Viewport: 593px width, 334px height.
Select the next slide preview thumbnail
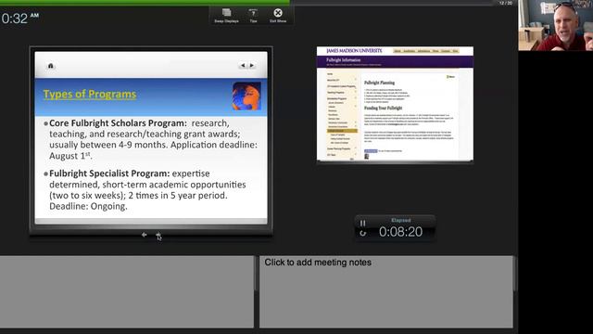[x=395, y=104]
